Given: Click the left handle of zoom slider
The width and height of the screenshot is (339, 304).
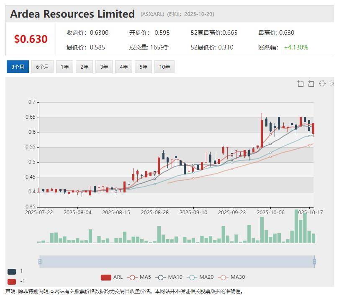Looking at the screenshot, I should 40,262.
